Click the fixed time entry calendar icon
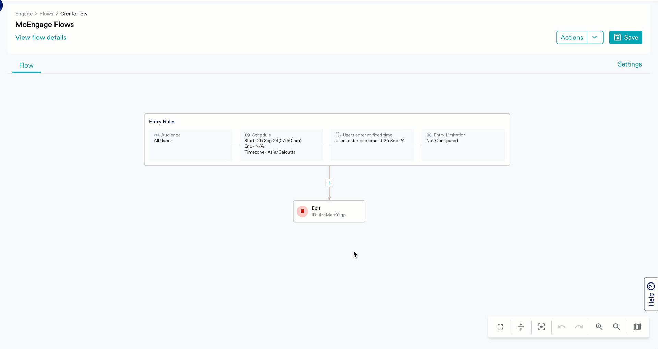Viewport: 658px width, 349px height. (x=338, y=135)
